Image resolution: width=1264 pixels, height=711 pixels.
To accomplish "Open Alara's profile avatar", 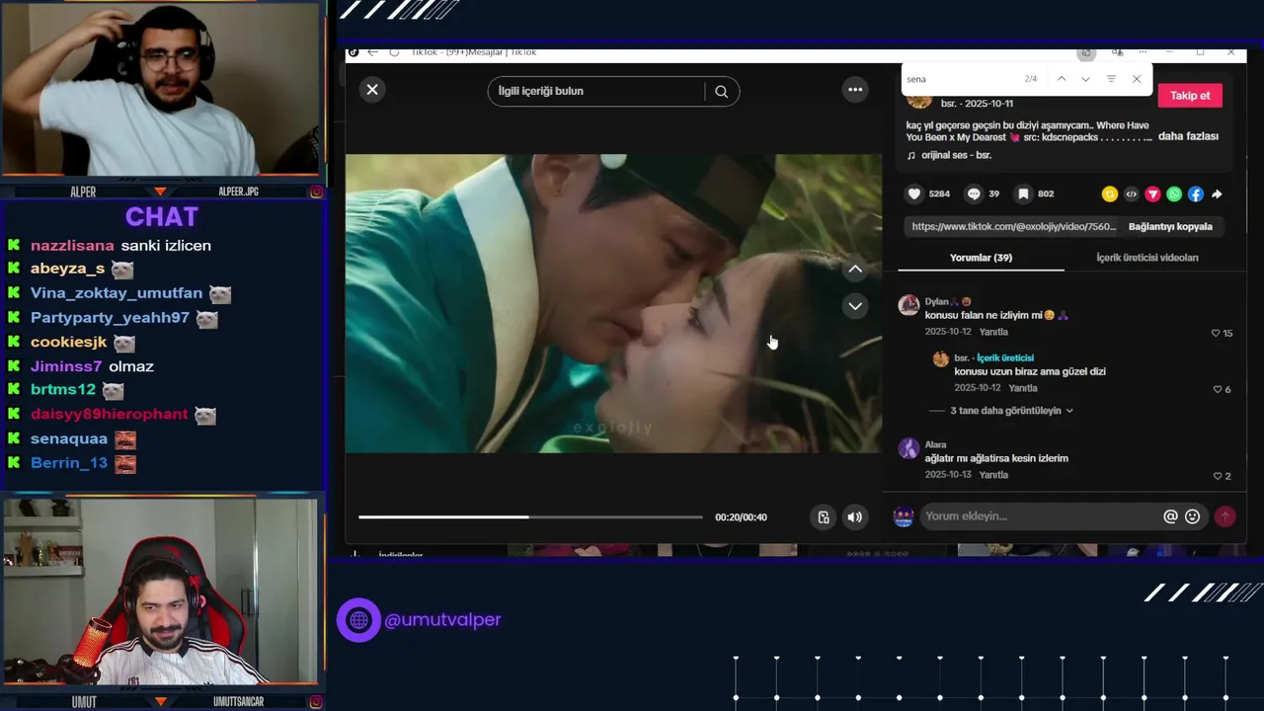I will click(908, 449).
